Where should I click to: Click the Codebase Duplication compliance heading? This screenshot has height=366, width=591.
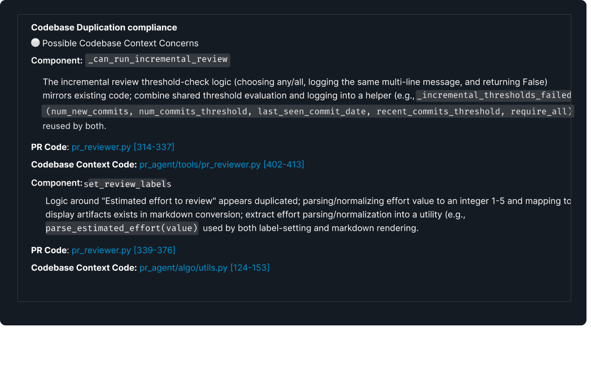click(x=104, y=28)
